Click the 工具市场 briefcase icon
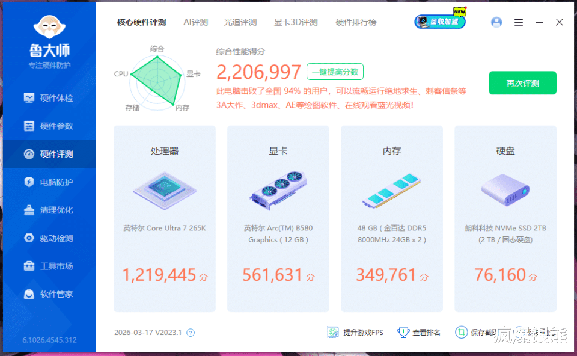The width and height of the screenshot is (577, 356). click(x=29, y=266)
